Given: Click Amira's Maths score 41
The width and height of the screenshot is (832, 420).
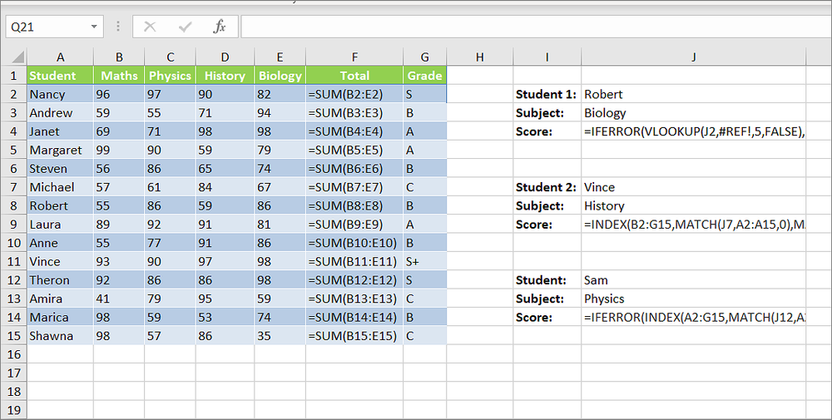Looking at the screenshot, I should coord(119,298).
